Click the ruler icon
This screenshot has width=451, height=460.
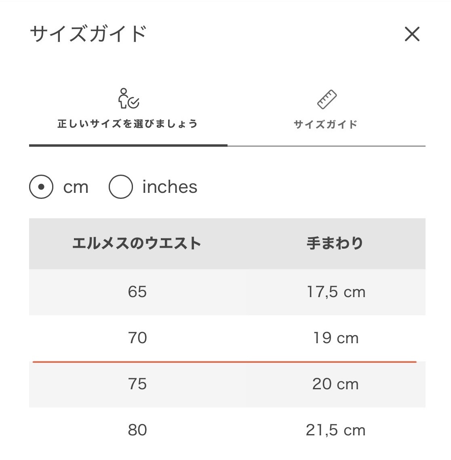pos(327,99)
